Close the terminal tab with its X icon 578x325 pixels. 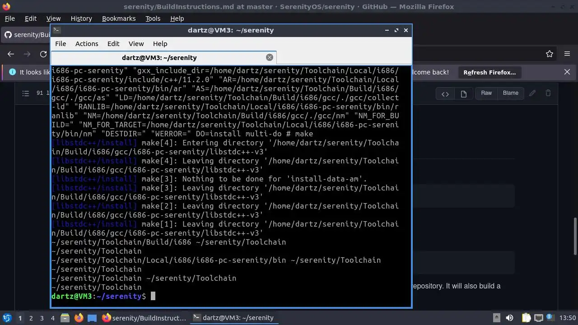[270, 57]
